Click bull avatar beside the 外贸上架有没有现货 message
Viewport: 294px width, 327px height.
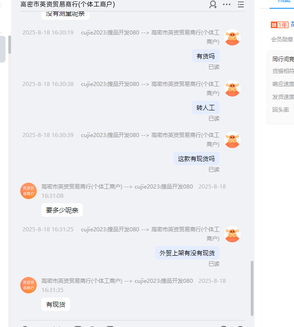232,234
